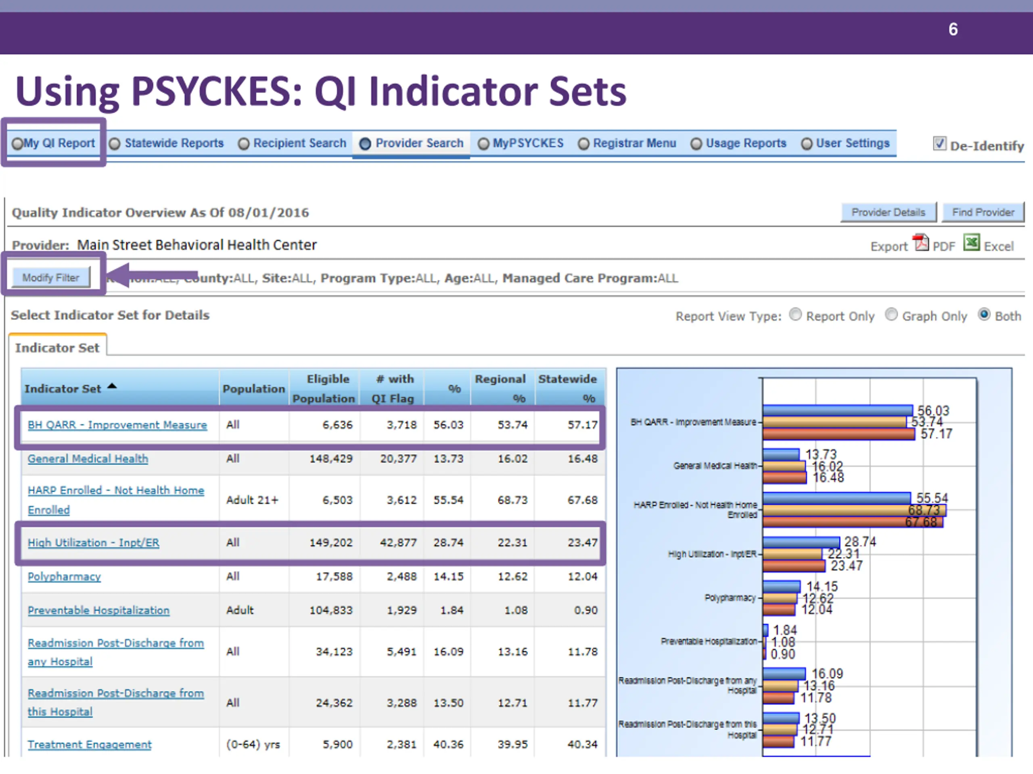
Task: Open the High Utilization - Inpt/ER link
Action: (93, 543)
